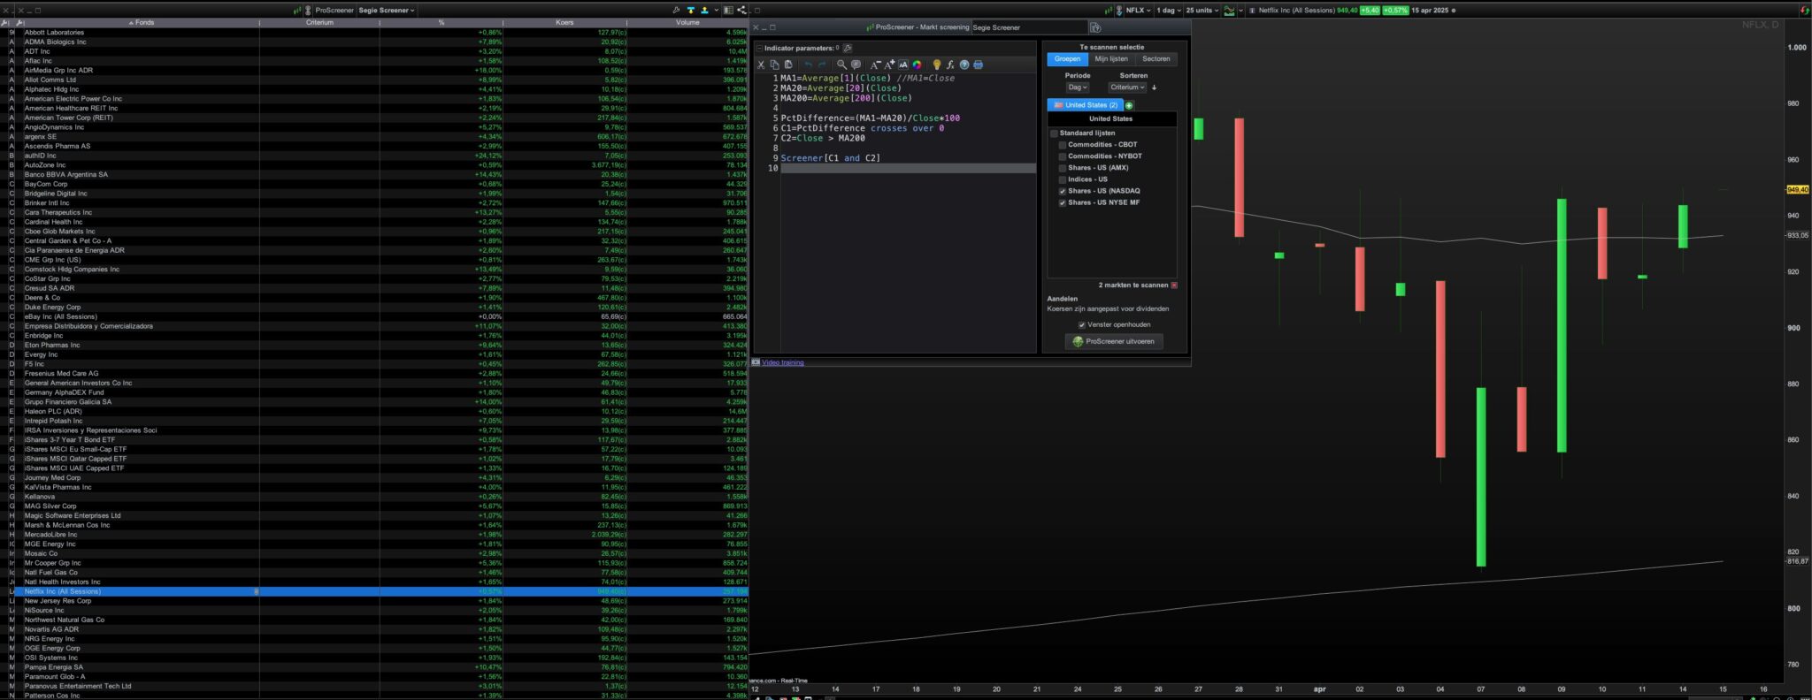Viewport: 1812px width, 700px height.
Task: Open the Periode Dag dropdown
Action: pos(1077,87)
